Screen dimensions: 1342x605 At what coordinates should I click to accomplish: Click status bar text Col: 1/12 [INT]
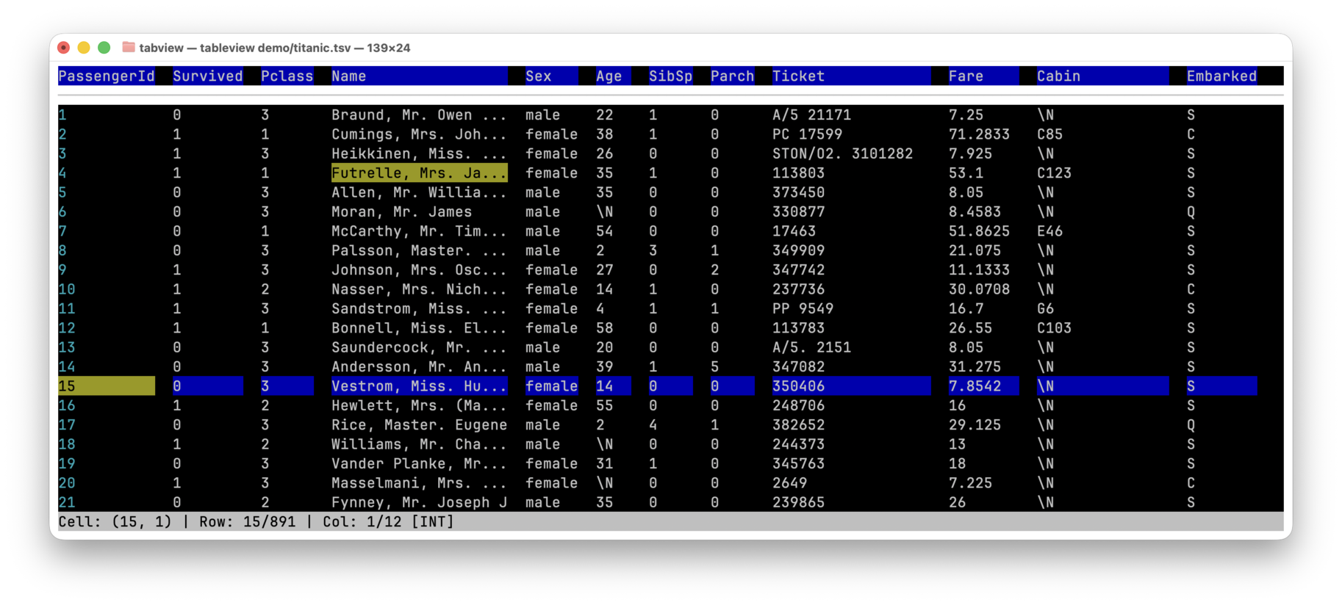388,521
